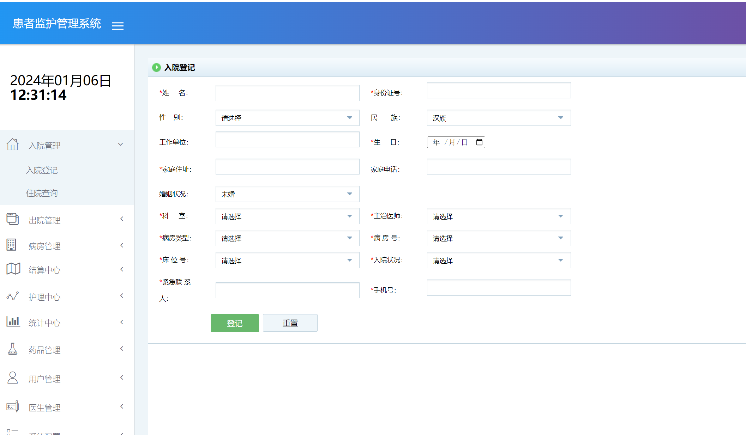Click the 护理中心 vitals icon

(13, 296)
